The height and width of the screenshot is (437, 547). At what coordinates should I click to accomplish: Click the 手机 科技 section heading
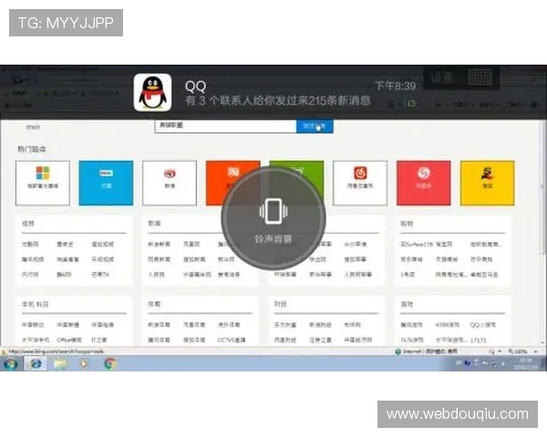36,305
